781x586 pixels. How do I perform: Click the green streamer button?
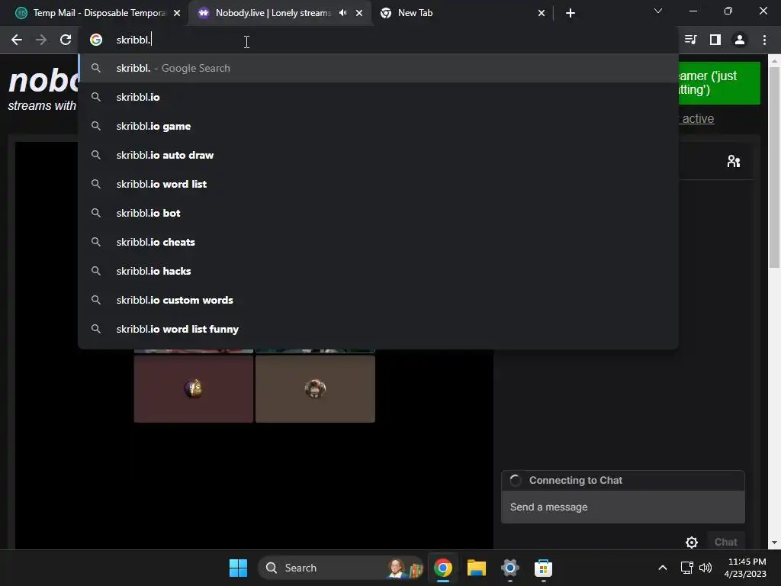[x=719, y=82]
